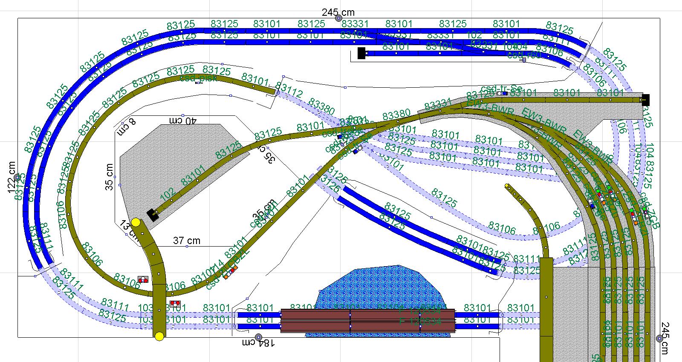Image resolution: width=682 pixels, height=362 pixels.
Task: Select the black buffer stop on gray triangle
Action: (152, 215)
